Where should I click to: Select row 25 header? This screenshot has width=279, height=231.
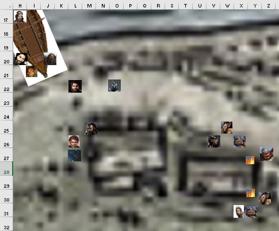[x=6, y=127]
